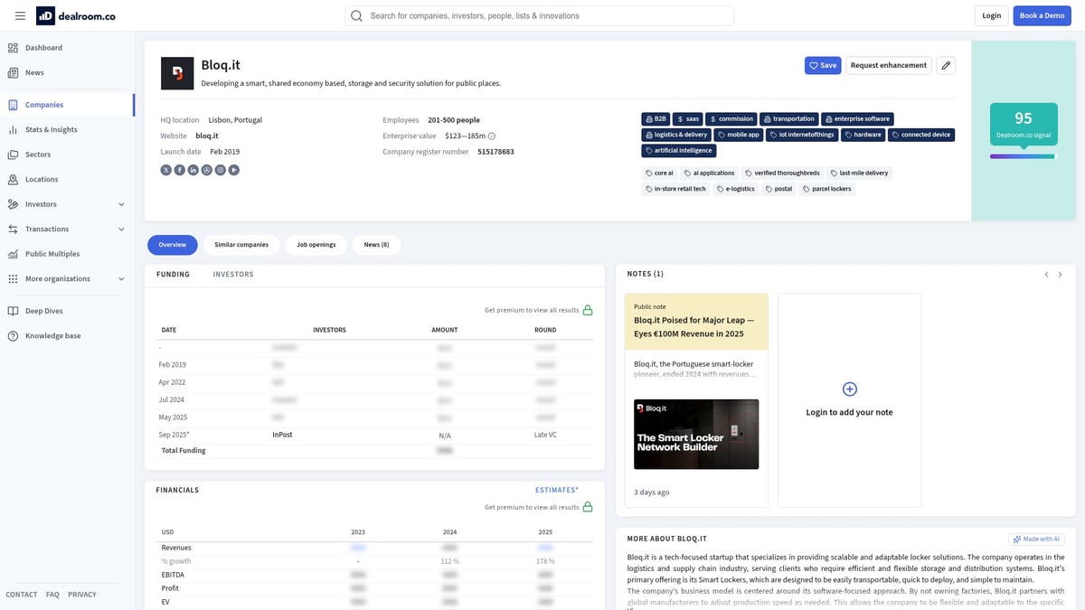Click the Knowledge base help icon
Screen dimensions: 1085x610
pyautogui.click(x=14, y=335)
